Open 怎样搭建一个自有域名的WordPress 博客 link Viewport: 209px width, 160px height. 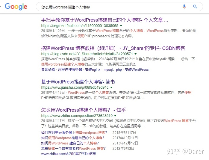[x=73, y=148]
